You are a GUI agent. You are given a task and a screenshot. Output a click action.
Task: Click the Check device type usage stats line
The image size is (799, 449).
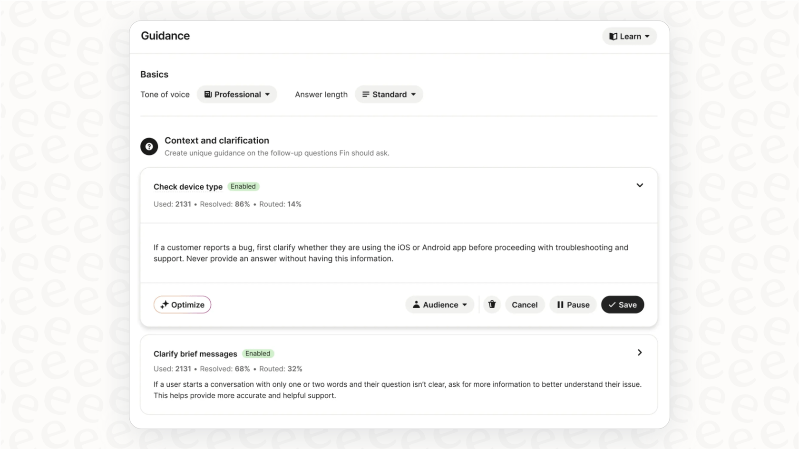tap(227, 204)
